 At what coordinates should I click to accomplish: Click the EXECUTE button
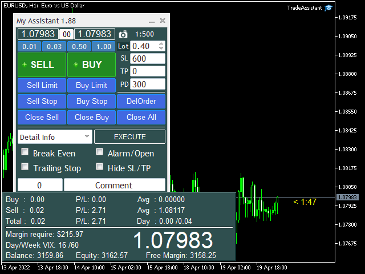click(x=130, y=137)
